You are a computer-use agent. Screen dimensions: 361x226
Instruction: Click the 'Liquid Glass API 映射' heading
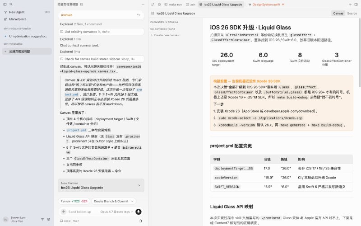231,207
